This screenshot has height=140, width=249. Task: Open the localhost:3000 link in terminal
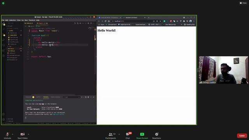(x=50, y=107)
